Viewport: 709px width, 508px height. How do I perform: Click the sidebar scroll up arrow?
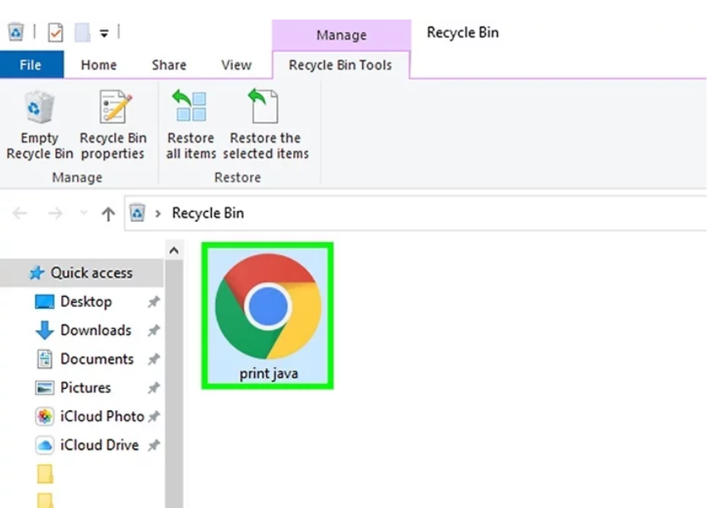pos(174,250)
